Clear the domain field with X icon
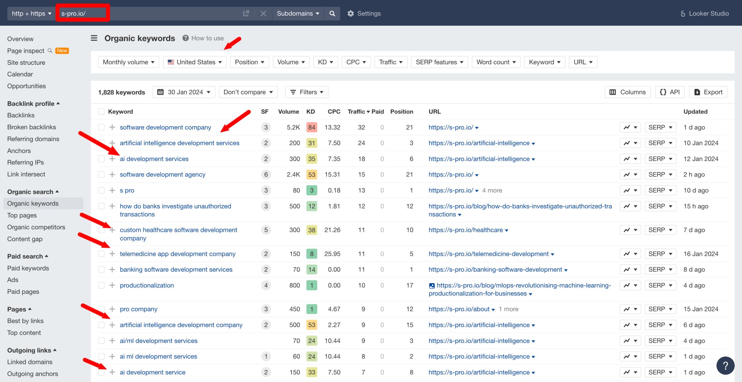Viewport: 742px width, 382px height. pos(263,13)
